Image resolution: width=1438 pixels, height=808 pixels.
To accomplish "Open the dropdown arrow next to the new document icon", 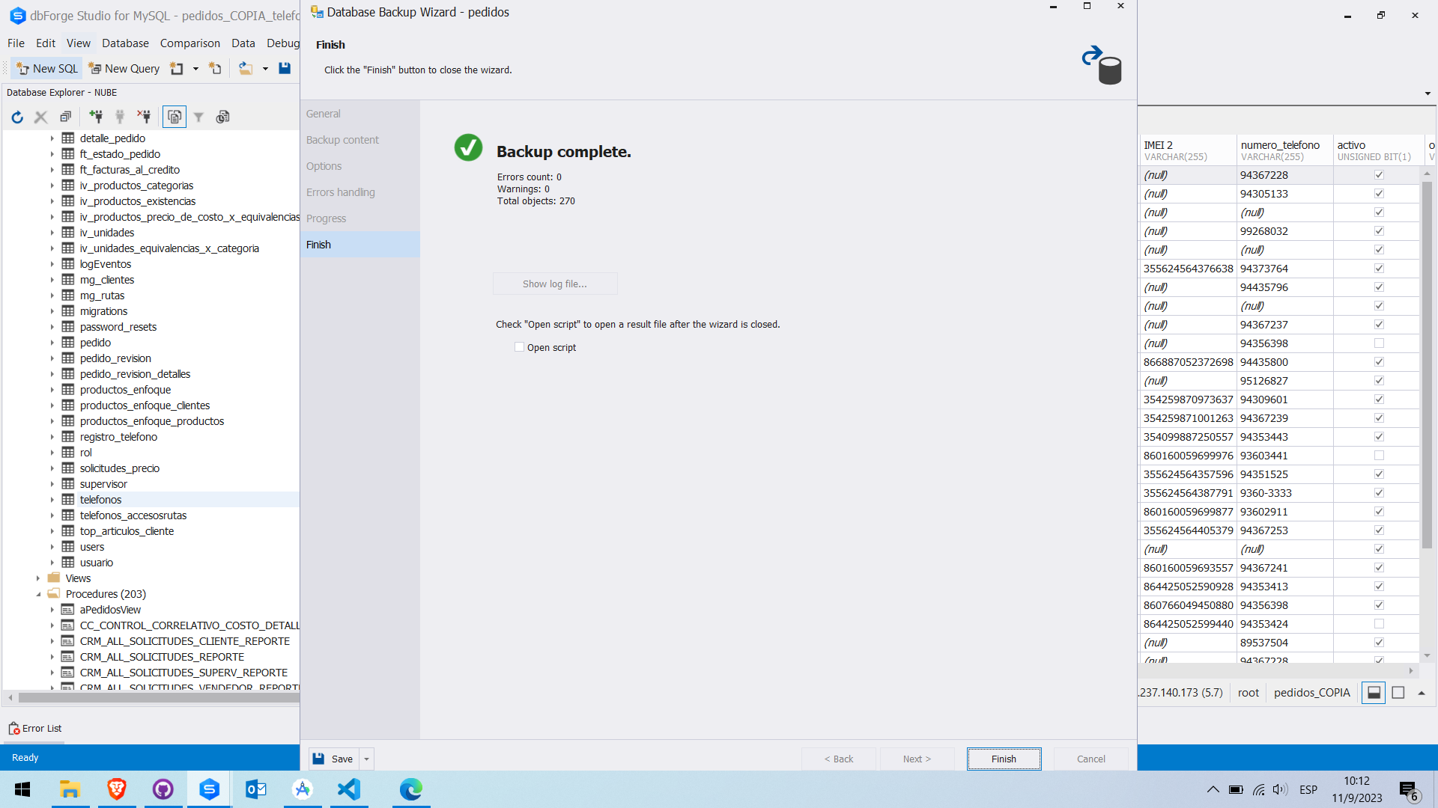I will [195, 69].
